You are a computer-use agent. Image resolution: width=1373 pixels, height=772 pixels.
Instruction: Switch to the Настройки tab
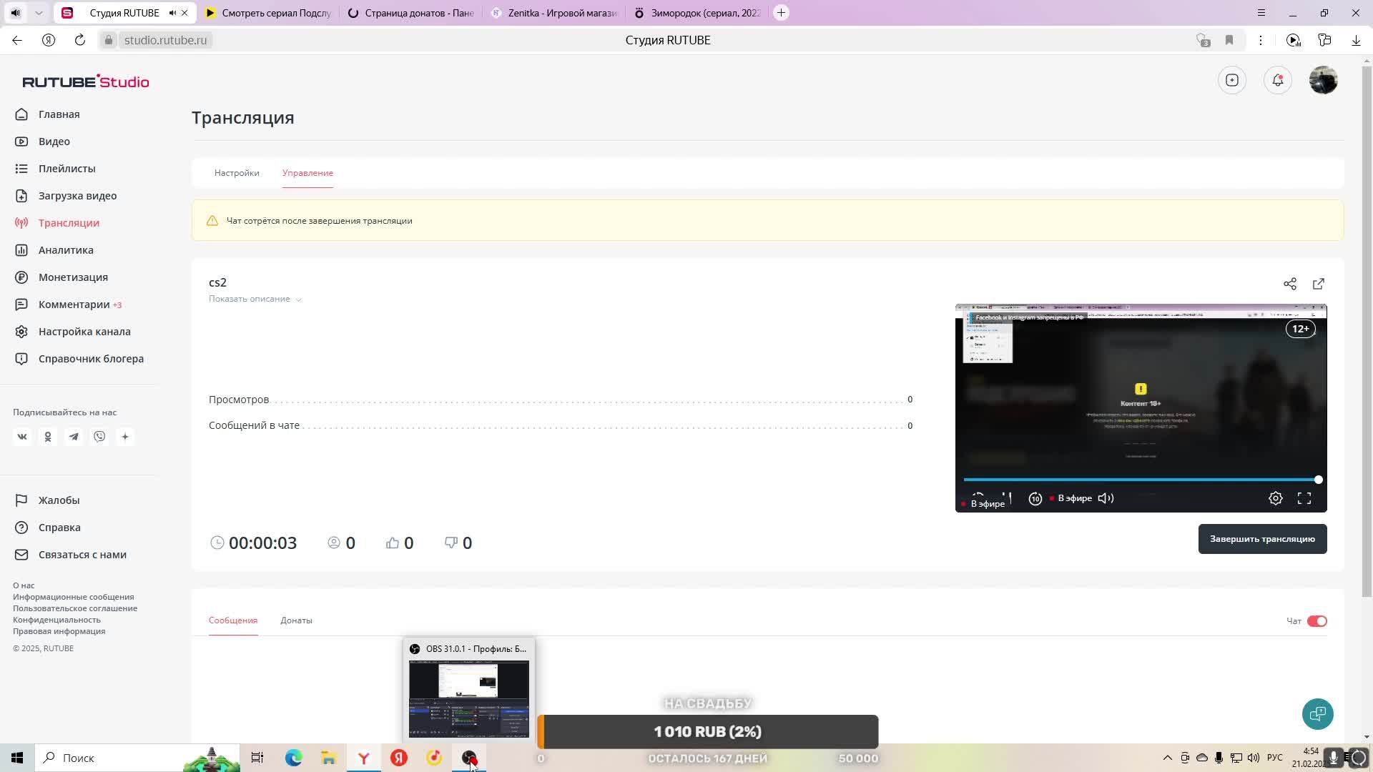pyautogui.click(x=237, y=173)
